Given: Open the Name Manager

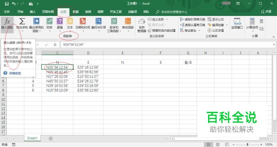Looking at the screenshot, I should (142, 25).
